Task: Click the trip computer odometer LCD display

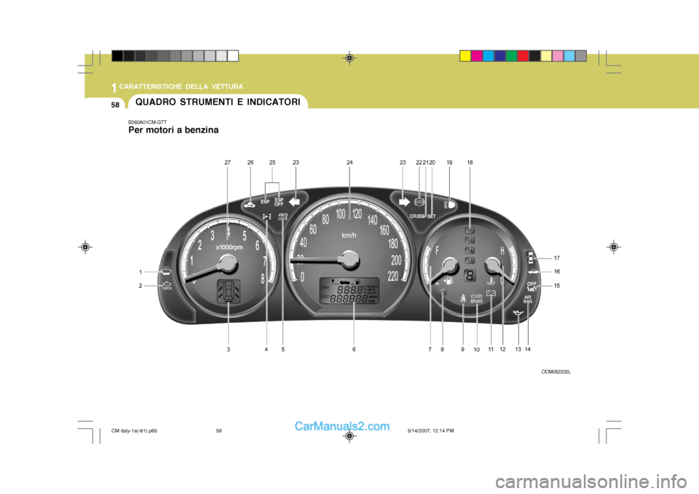Action: click(349, 291)
